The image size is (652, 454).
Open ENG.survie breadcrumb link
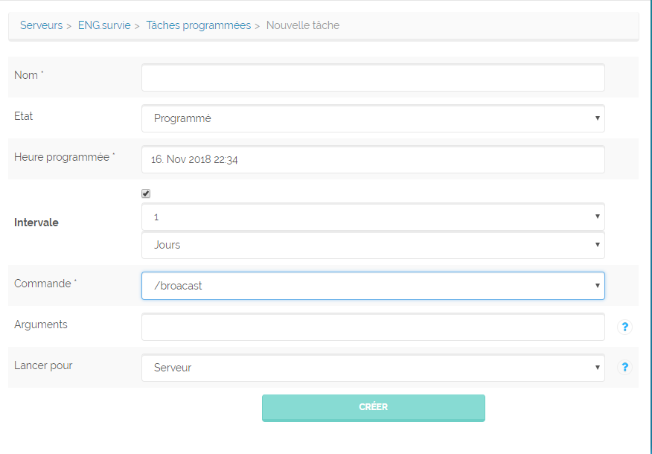click(x=104, y=25)
